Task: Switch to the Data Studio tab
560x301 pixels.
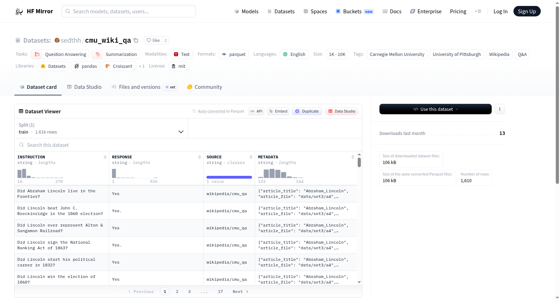Action: pos(84,87)
